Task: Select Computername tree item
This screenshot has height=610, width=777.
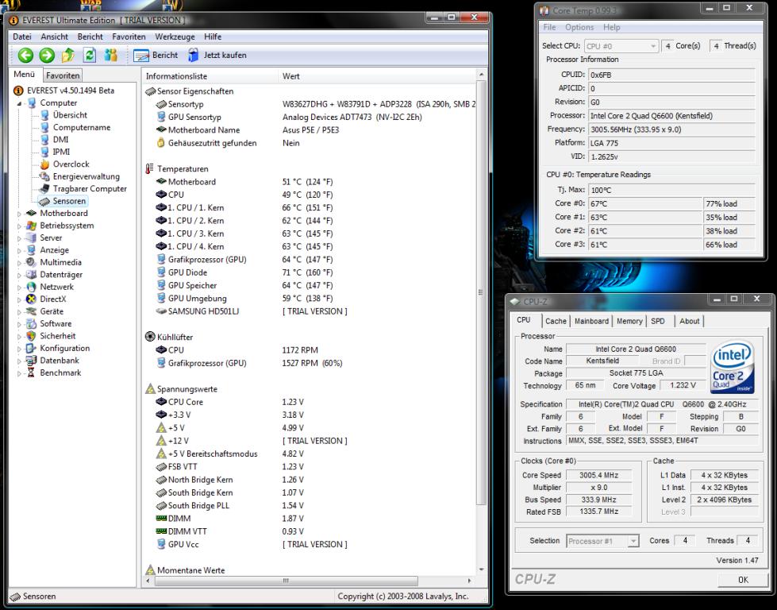Action: [82, 127]
